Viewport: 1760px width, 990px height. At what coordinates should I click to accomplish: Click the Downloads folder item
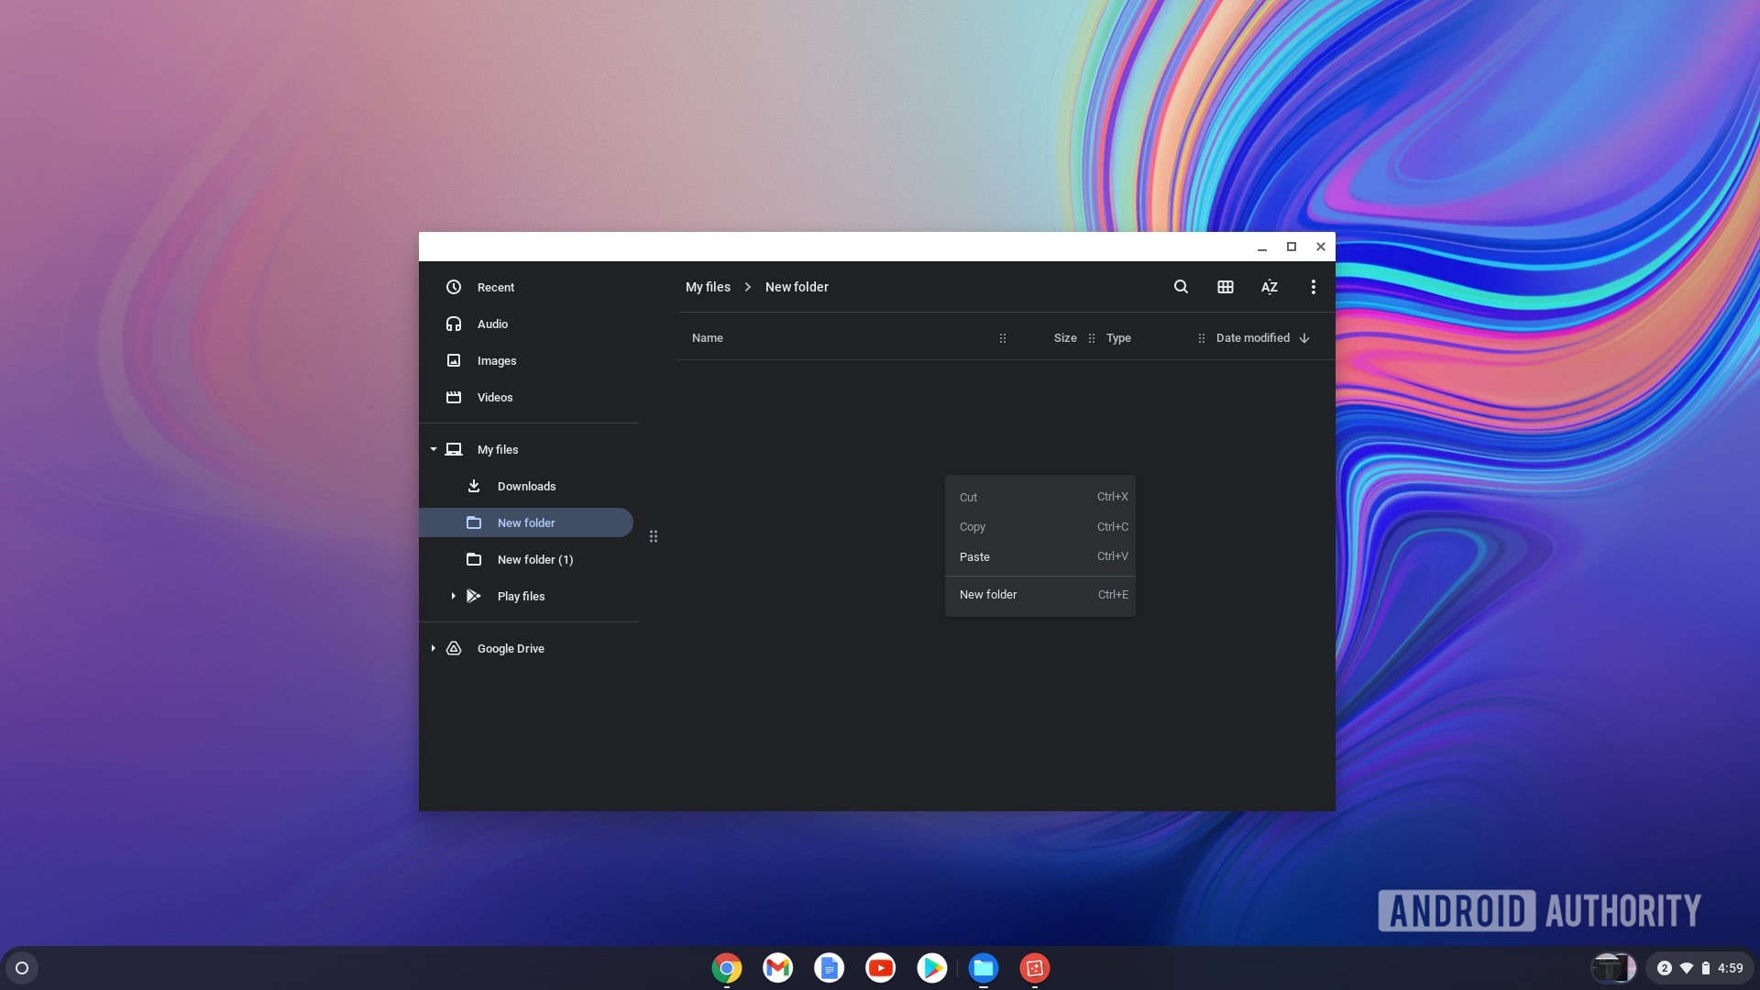click(x=526, y=486)
